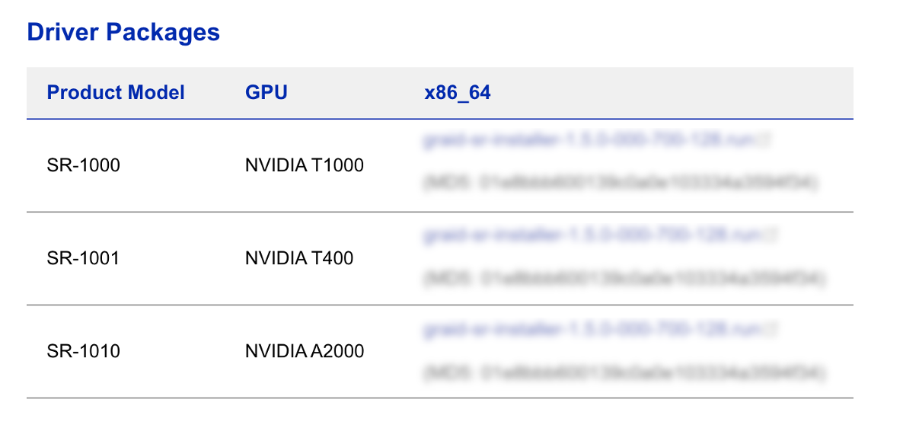Viewport: 903px width, 425px height.
Task: Open the external-link icon in SR-1010 row
Action: (x=778, y=329)
